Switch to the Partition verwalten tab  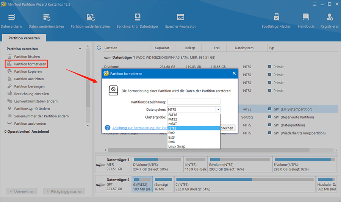(x=24, y=38)
